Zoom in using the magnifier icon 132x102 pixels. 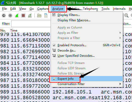[x=126, y=15]
